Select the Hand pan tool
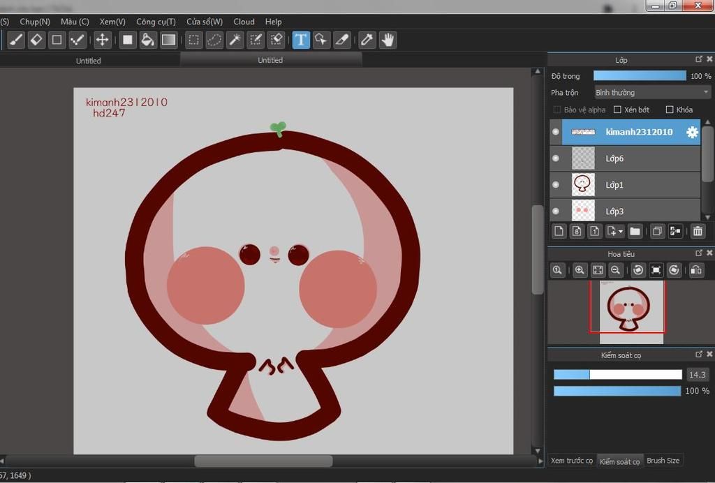Screen dimensions: 715x483 [x=388, y=40]
